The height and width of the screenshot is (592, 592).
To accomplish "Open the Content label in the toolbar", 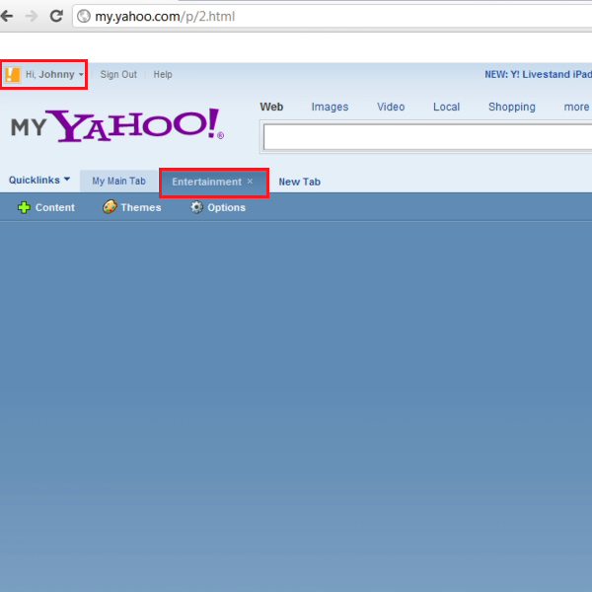I will coord(55,207).
